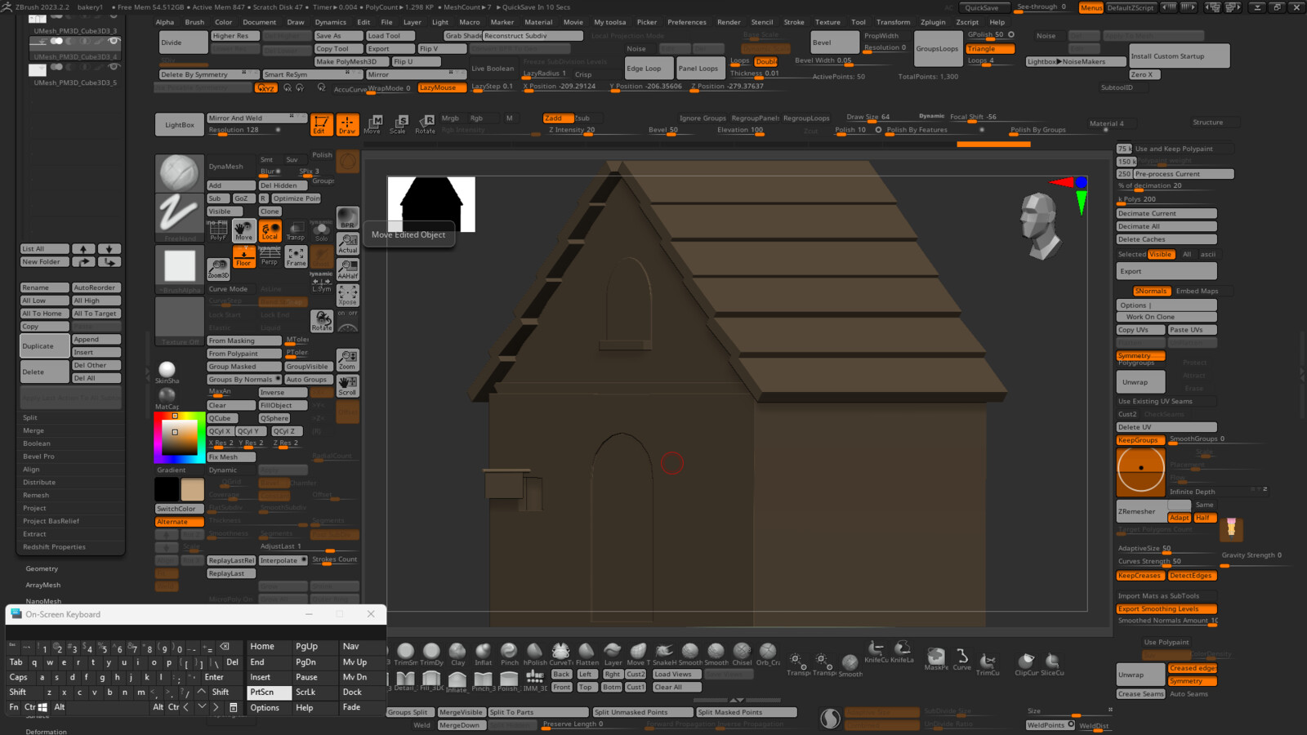Viewport: 1307px width, 735px height.
Task: Select the Orb_Cracks brush icon
Action: (x=768, y=654)
